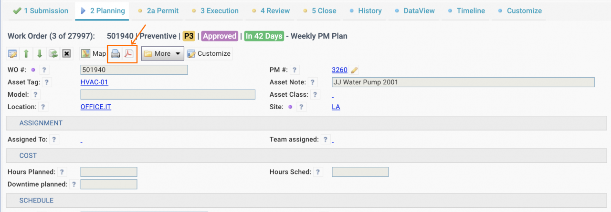Open the LA site link
The height and width of the screenshot is (212, 611).
(x=336, y=107)
